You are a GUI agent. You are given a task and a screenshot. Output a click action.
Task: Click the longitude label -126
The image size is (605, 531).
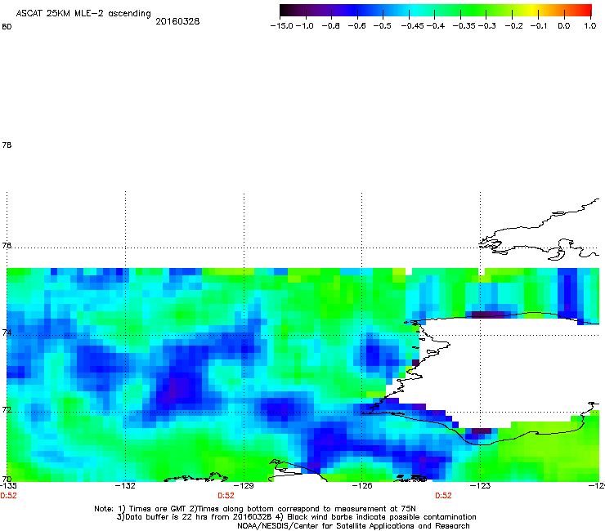(x=362, y=486)
